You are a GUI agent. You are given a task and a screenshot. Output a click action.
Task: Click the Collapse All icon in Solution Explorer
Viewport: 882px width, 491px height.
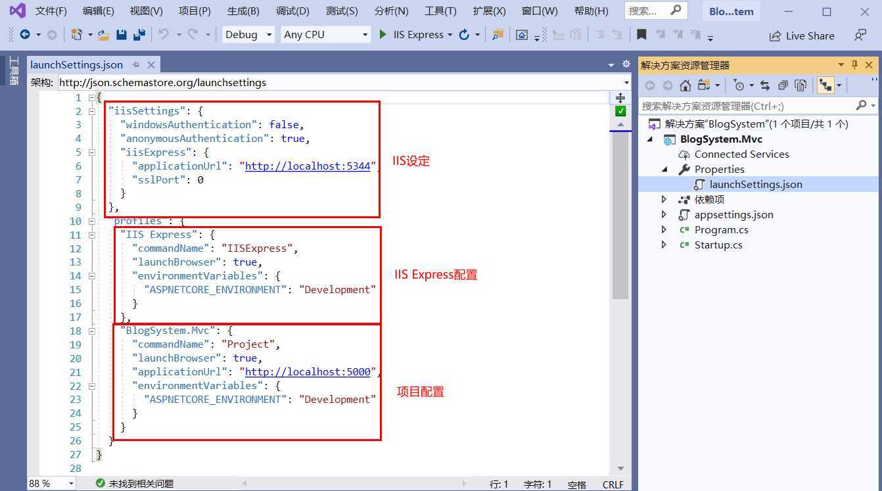pyautogui.click(x=783, y=85)
